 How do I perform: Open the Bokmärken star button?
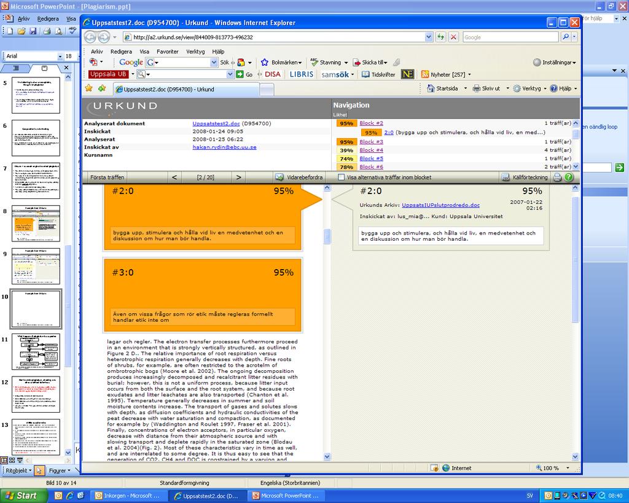click(x=281, y=62)
